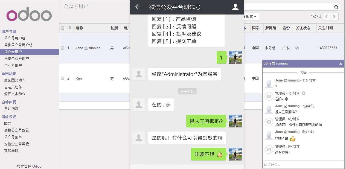Star the 管理员 message 在的,亲
Image resolution: width=346 pixels, height=169 pixels.
coord(304,93)
